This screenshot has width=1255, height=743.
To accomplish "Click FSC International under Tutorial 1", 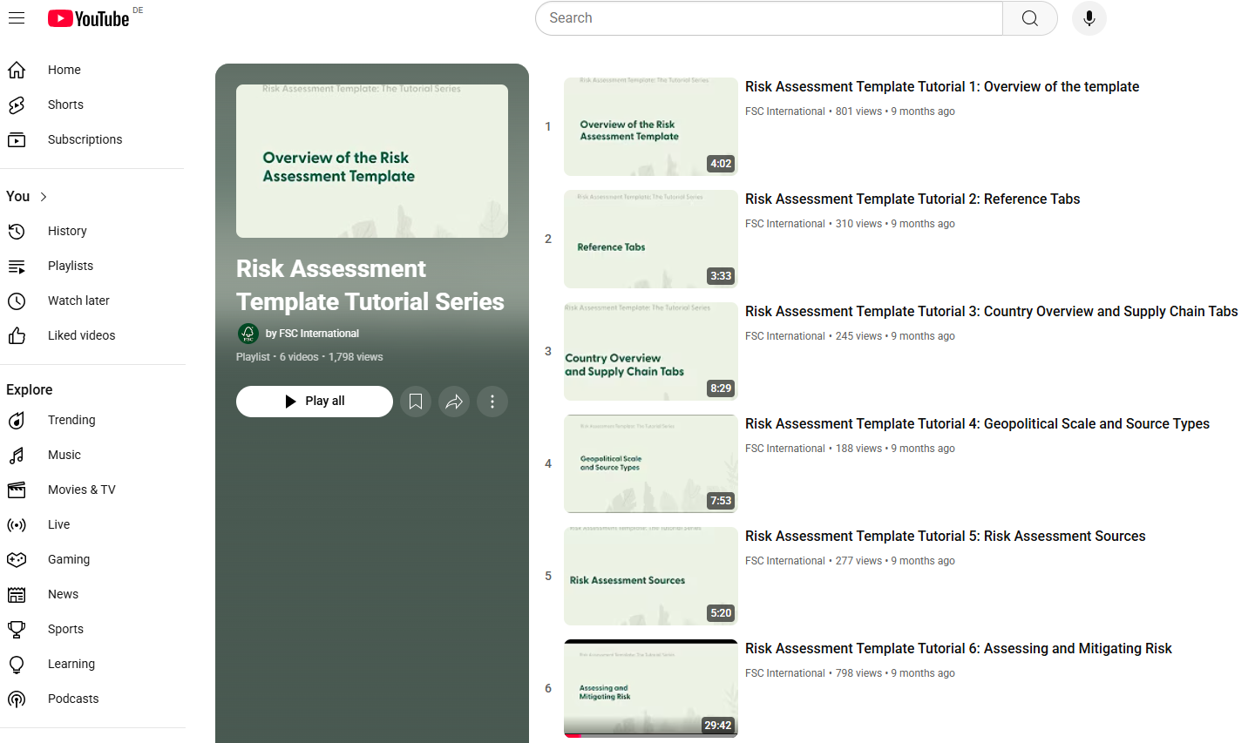I will 784,111.
